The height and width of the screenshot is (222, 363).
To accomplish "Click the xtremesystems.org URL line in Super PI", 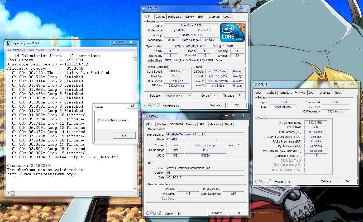I will click(x=41, y=174).
